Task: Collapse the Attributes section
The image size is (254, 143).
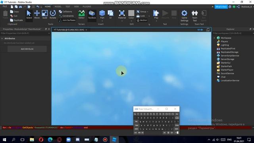Action: (x=2, y=39)
